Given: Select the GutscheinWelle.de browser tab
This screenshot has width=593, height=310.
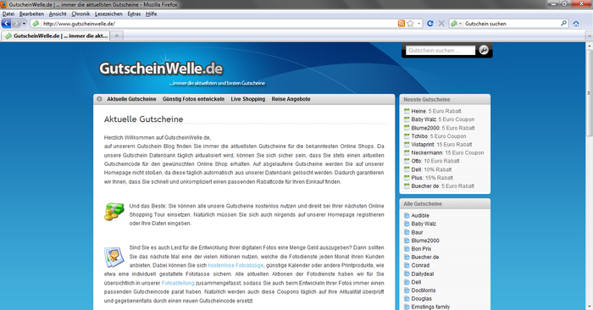Looking at the screenshot, I should pos(56,36).
